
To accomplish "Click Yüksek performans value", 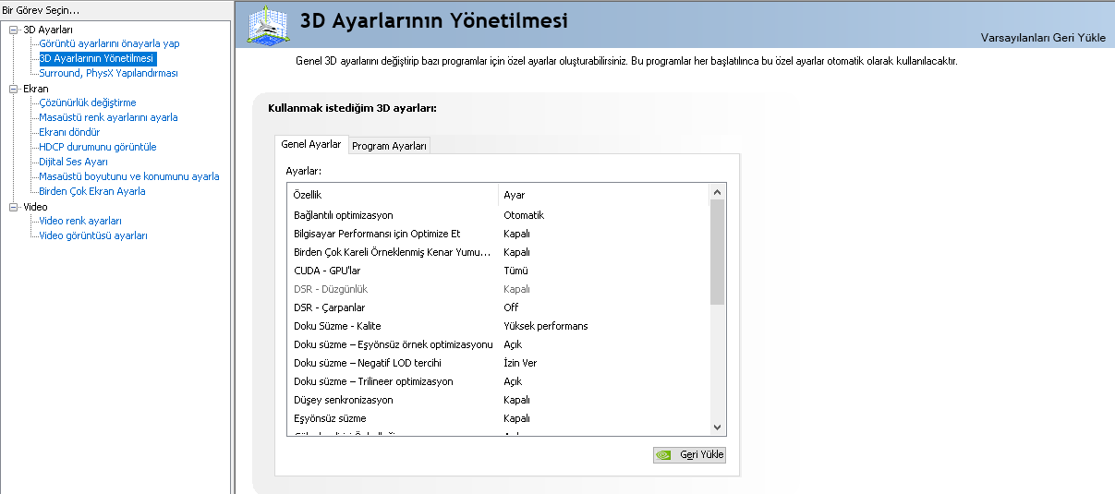I will click(x=545, y=326).
